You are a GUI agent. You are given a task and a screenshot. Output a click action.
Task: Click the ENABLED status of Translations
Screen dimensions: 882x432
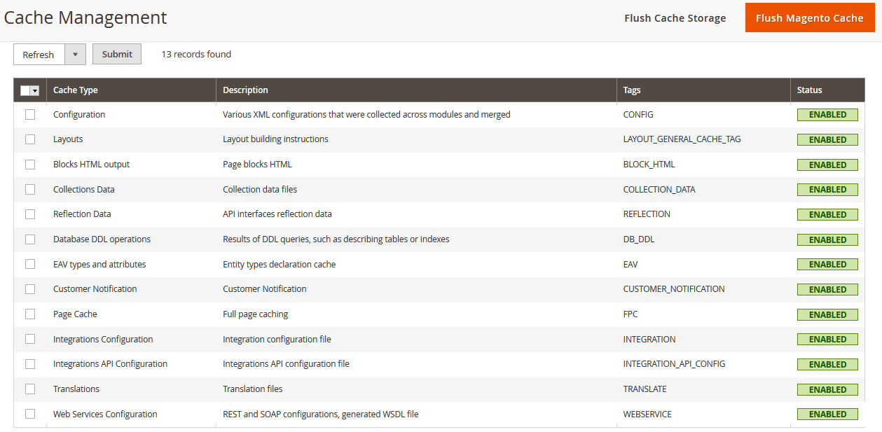pyautogui.click(x=827, y=390)
